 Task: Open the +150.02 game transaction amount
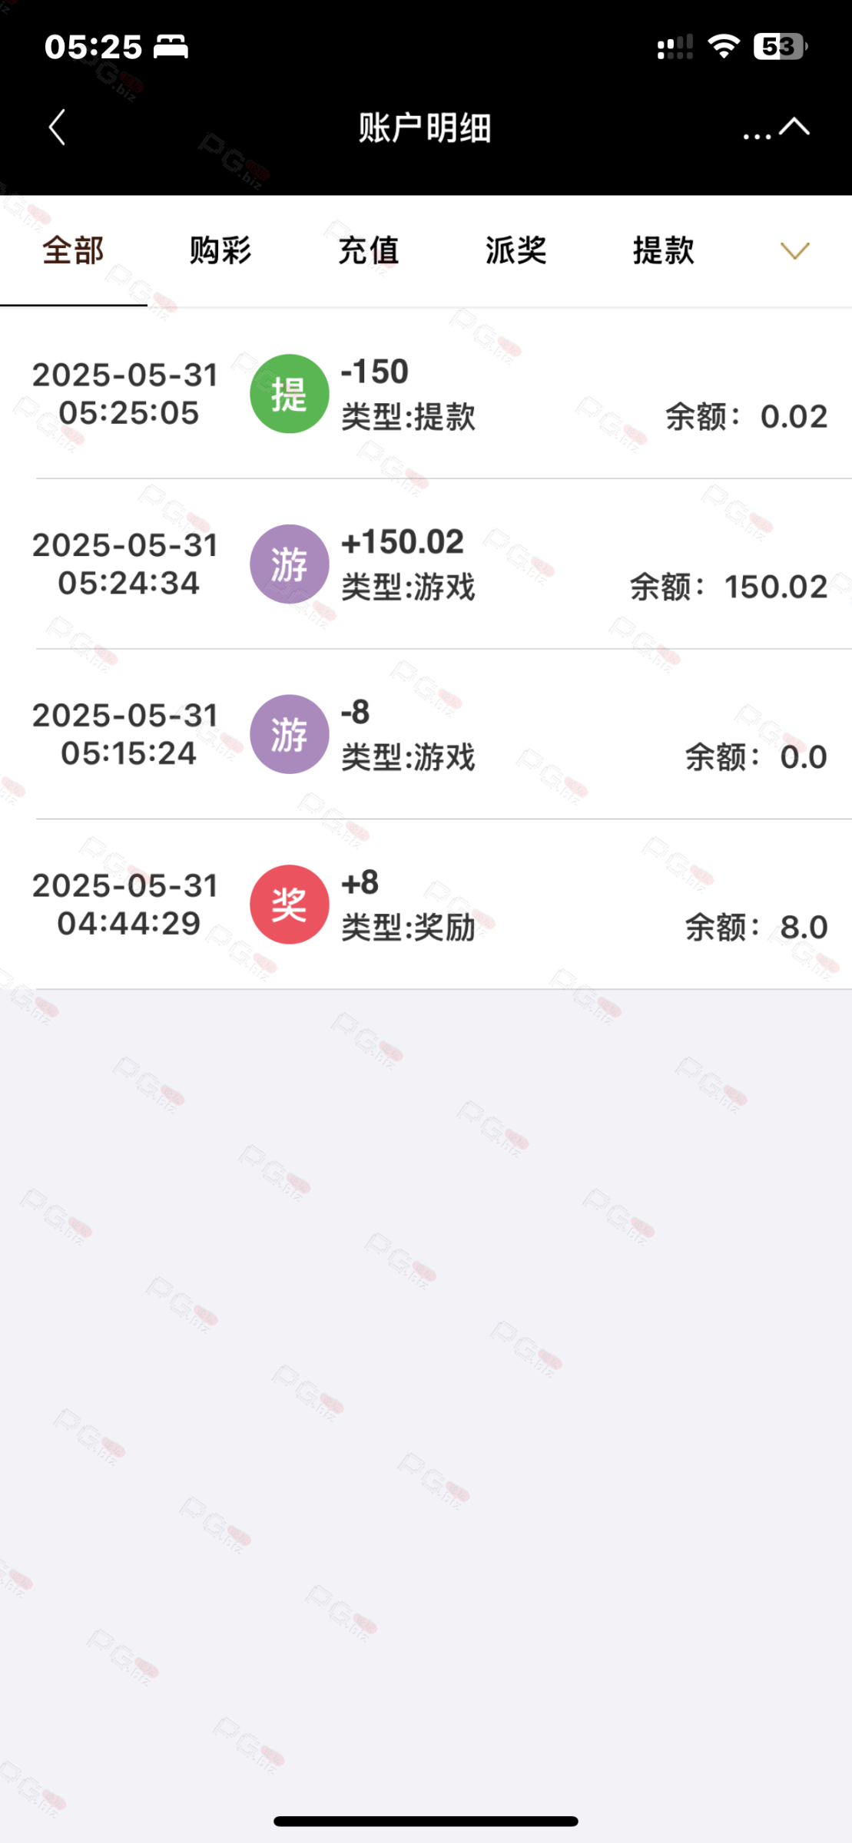403,542
